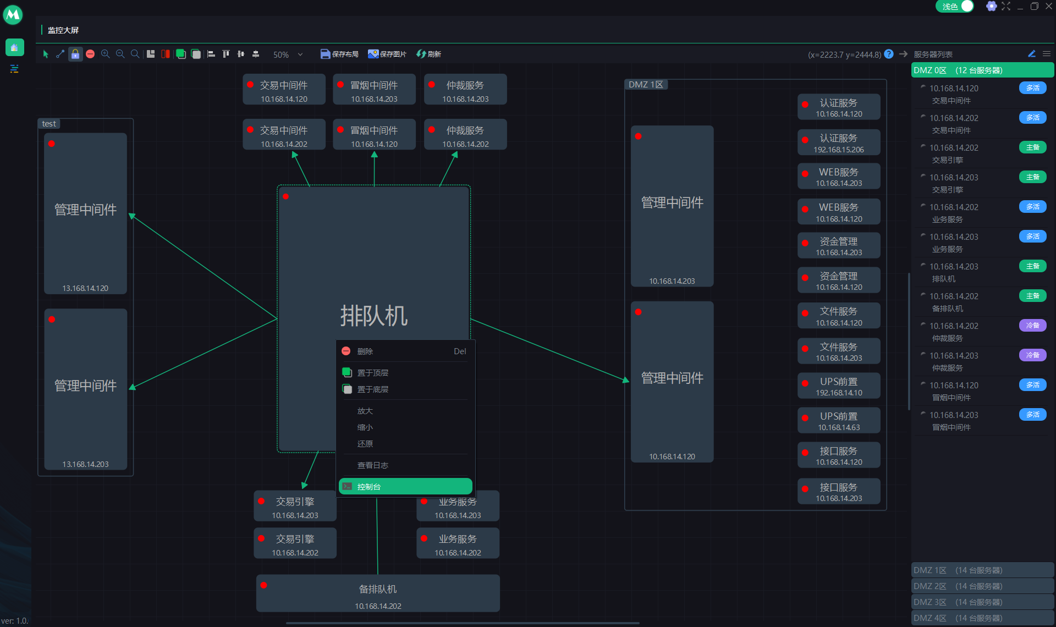Open the server list hamburger menu
The height and width of the screenshot is (627, 1056).
(1047, 54)
